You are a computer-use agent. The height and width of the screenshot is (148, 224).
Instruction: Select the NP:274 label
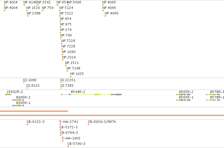coord(66,30)
